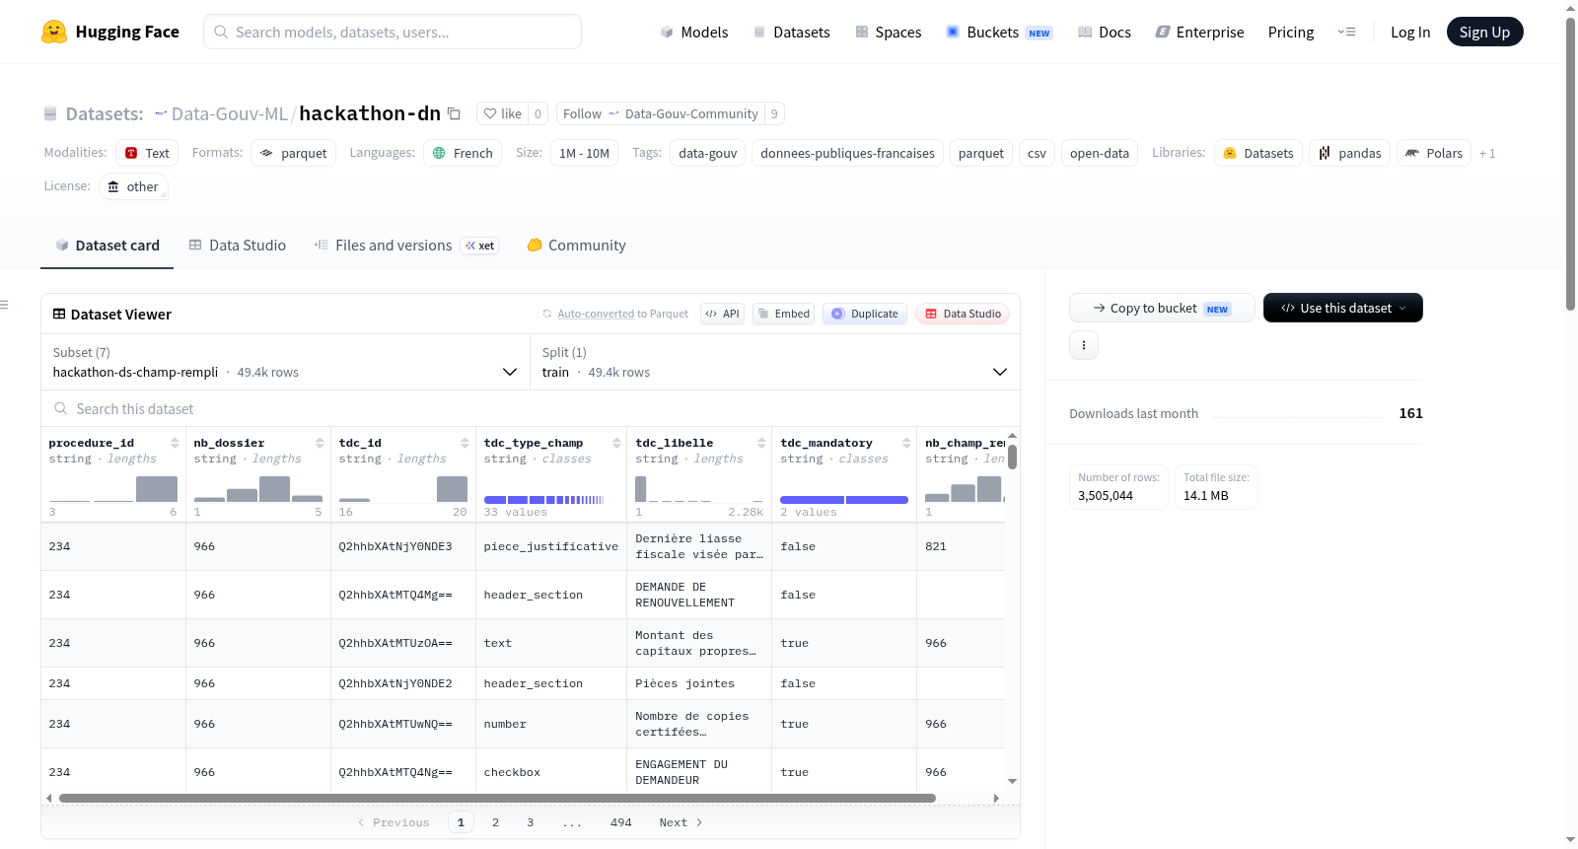Image resolution: width=1578 pixels, height=849 pixels.
Task: Show the +1 additional libraries
Action: tap(1487, 153)
